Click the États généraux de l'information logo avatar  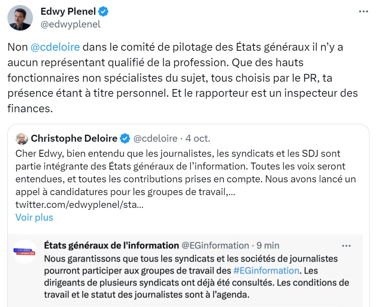(x=24, y=252)
